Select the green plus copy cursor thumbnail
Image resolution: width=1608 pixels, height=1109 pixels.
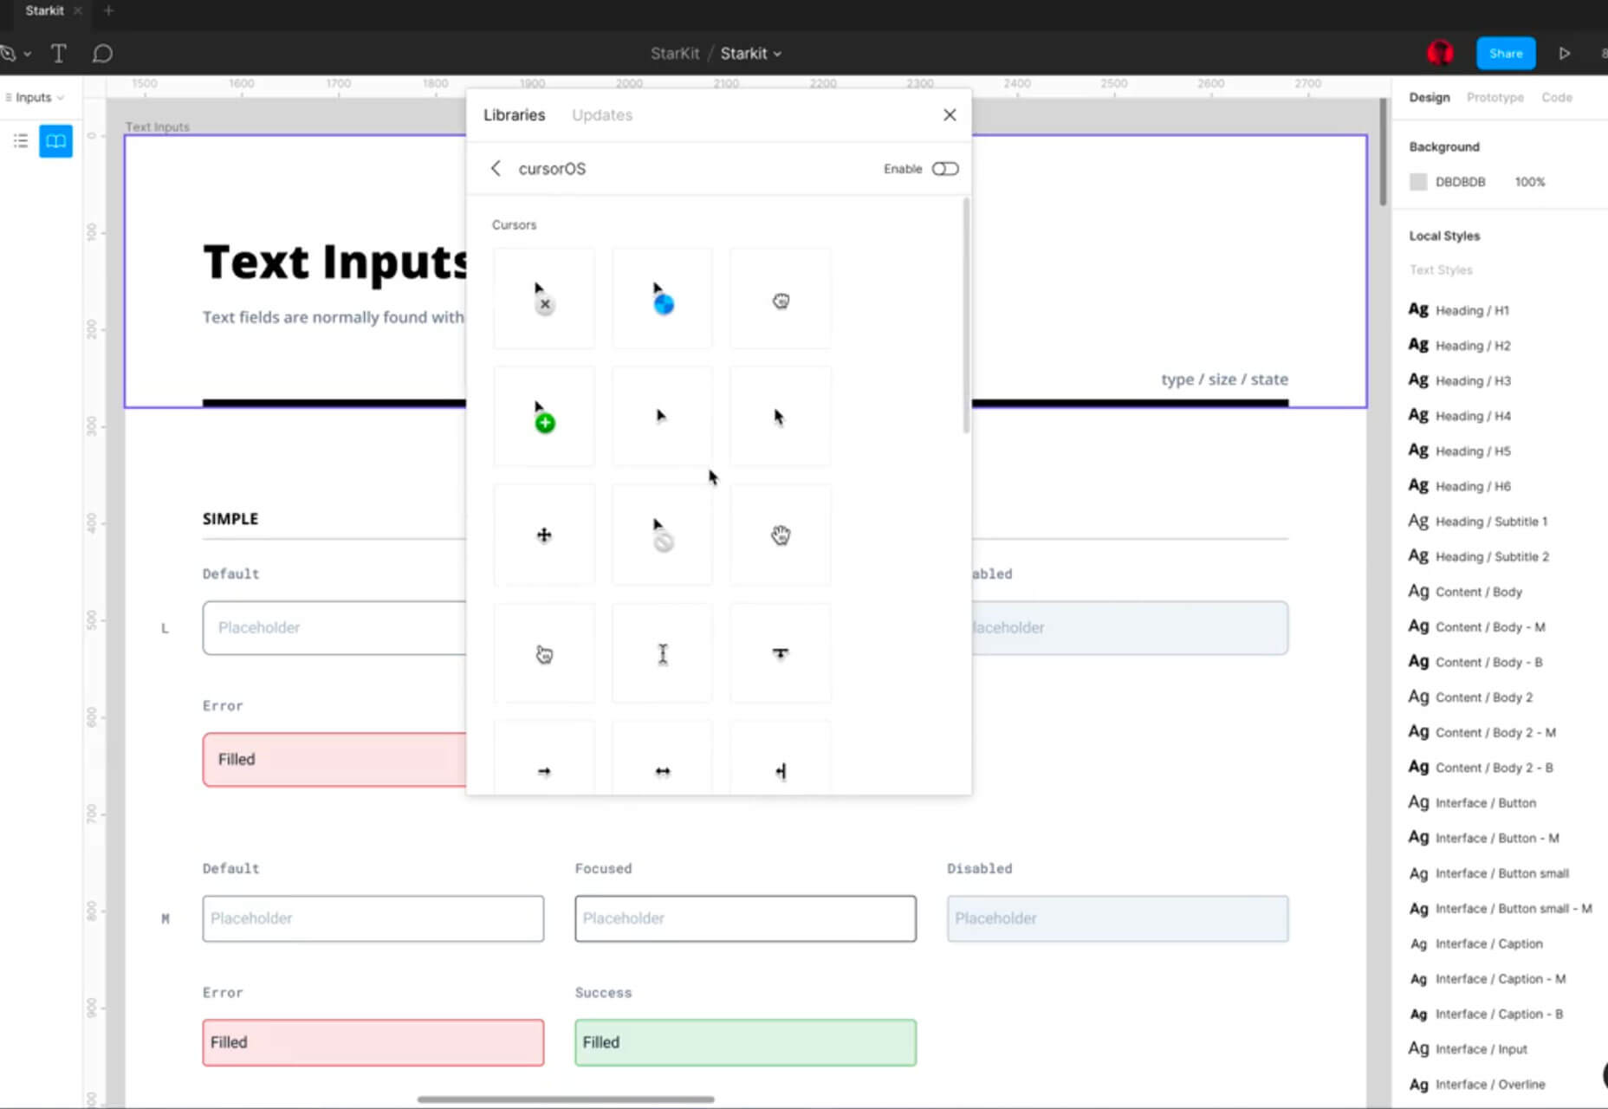click(544, 417)
